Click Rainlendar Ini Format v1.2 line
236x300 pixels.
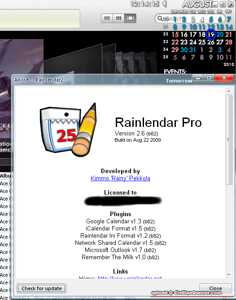coord(120,235)
